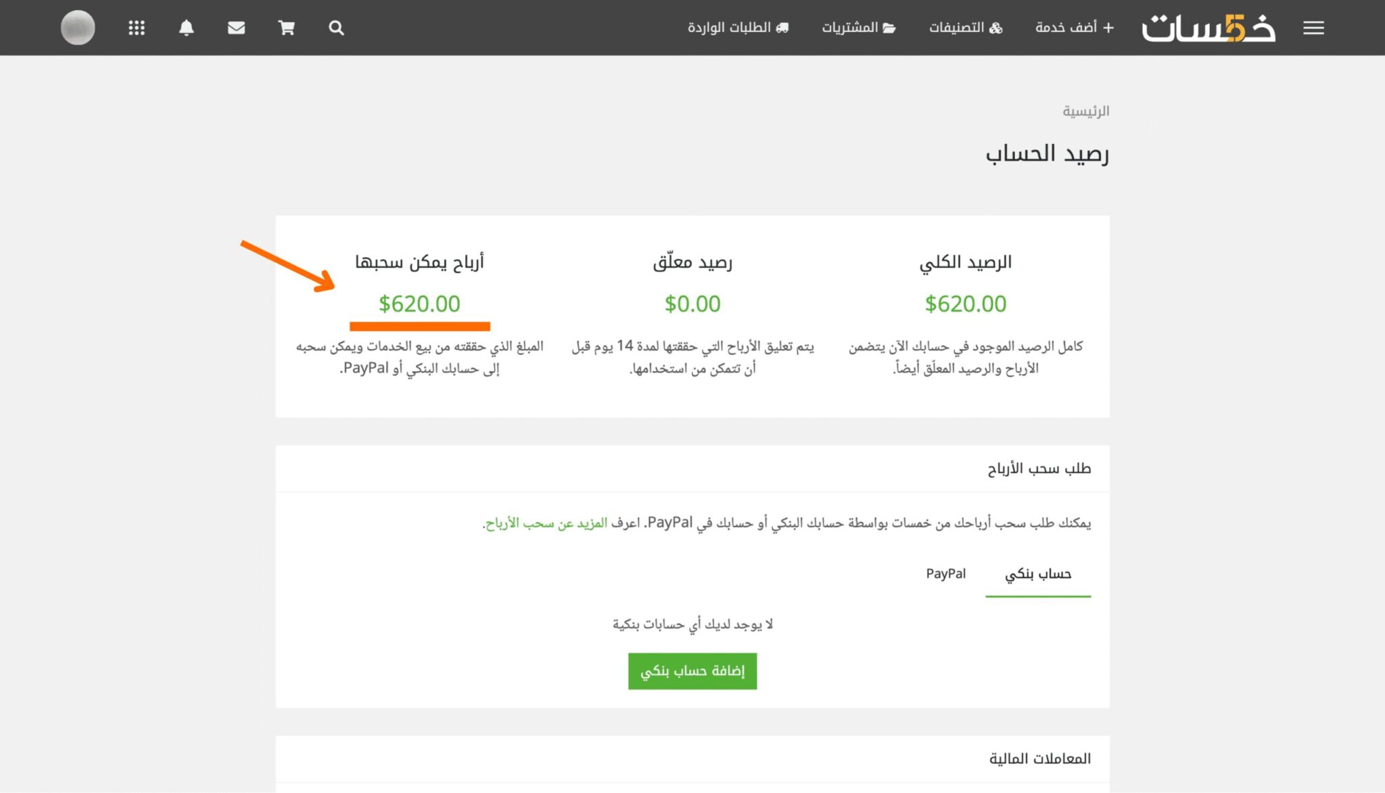Select the حساب بنكي bank account tab
This screenshot has height=793, width=1385.
pyautogui.click(x=1037, y=574)
